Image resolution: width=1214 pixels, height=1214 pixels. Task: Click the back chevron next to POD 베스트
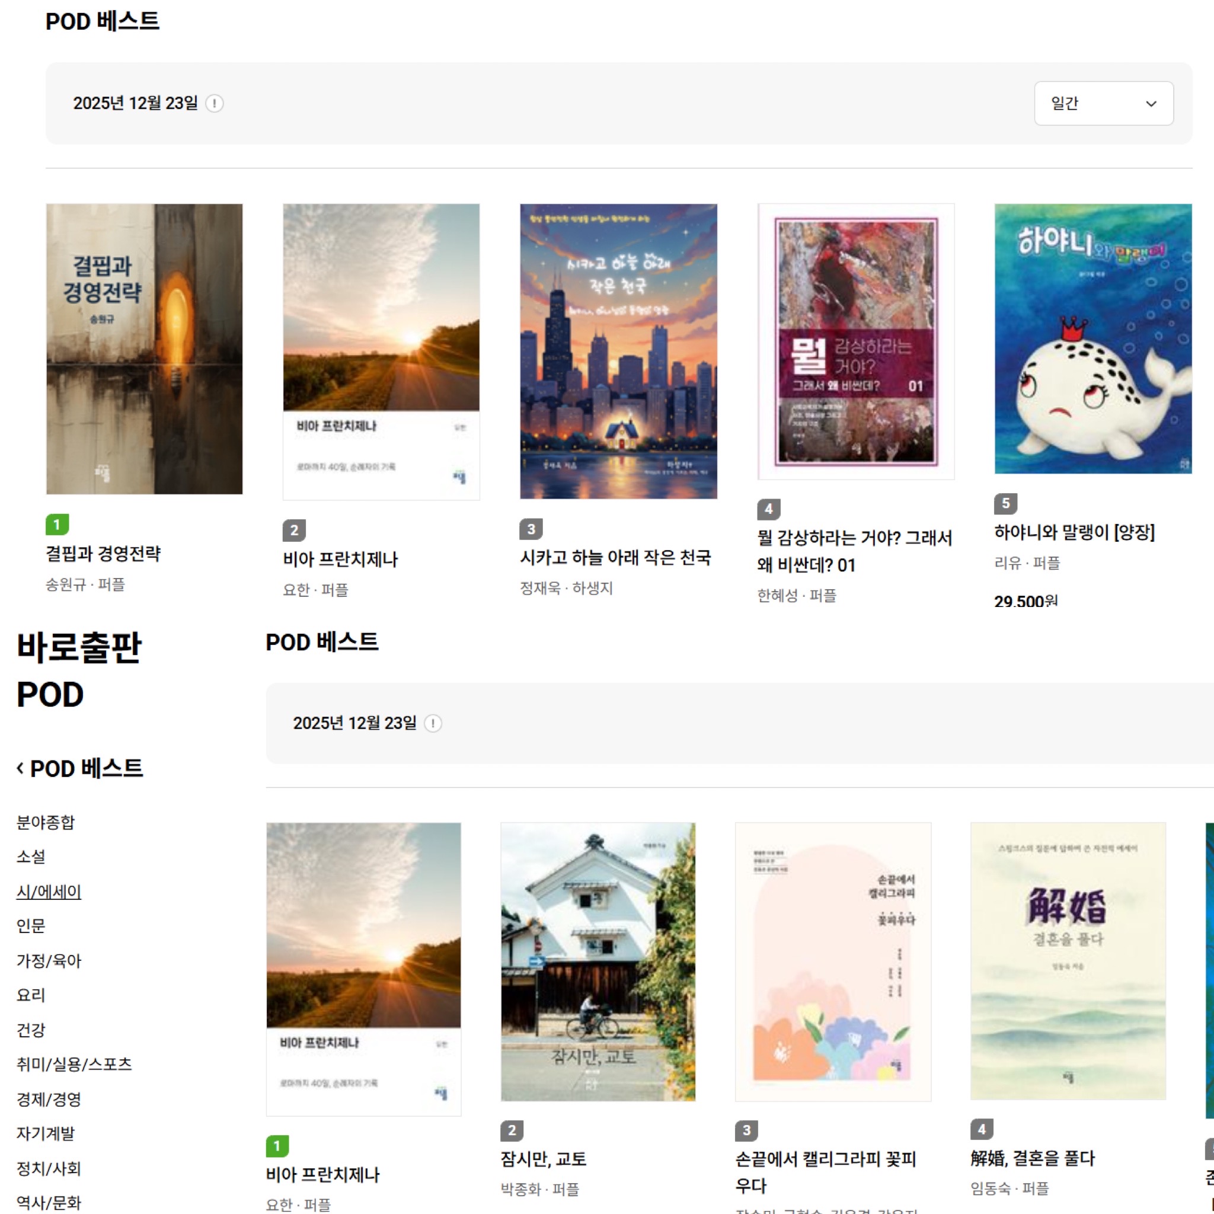(21, 768)
